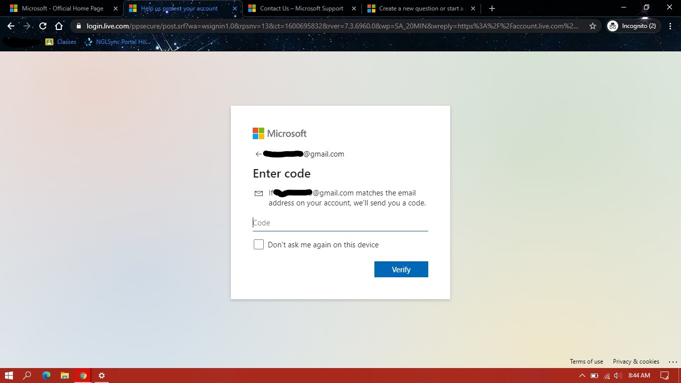Open the NGLSync Portal bookmark
681x383 pixels.
point(118,42)
